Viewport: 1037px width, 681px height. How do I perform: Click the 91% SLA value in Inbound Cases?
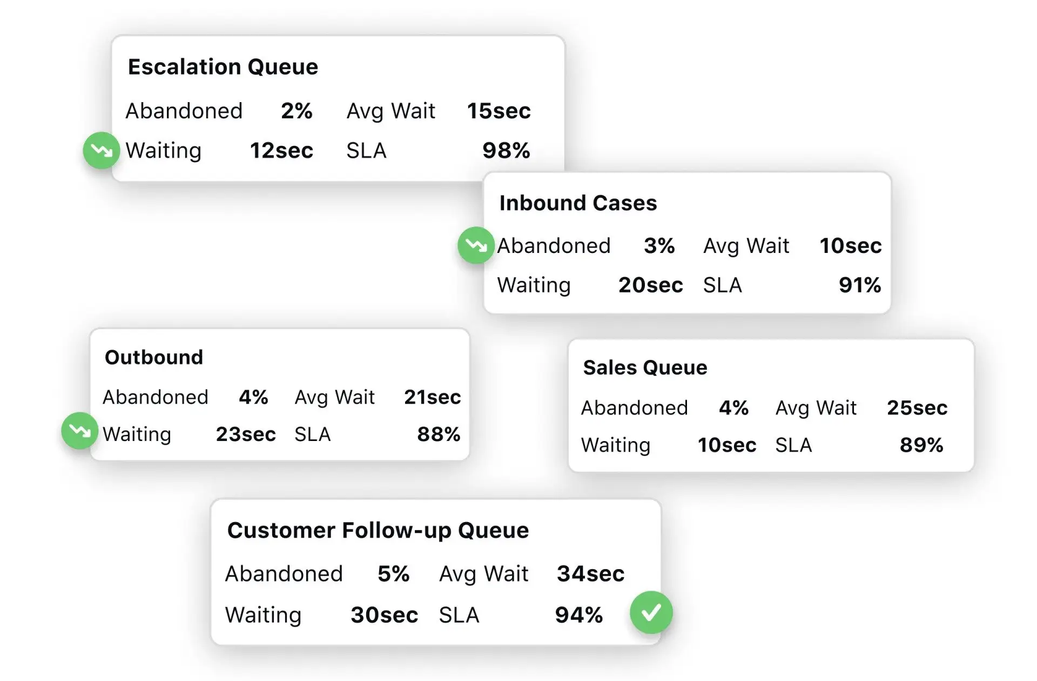point(860,285)
